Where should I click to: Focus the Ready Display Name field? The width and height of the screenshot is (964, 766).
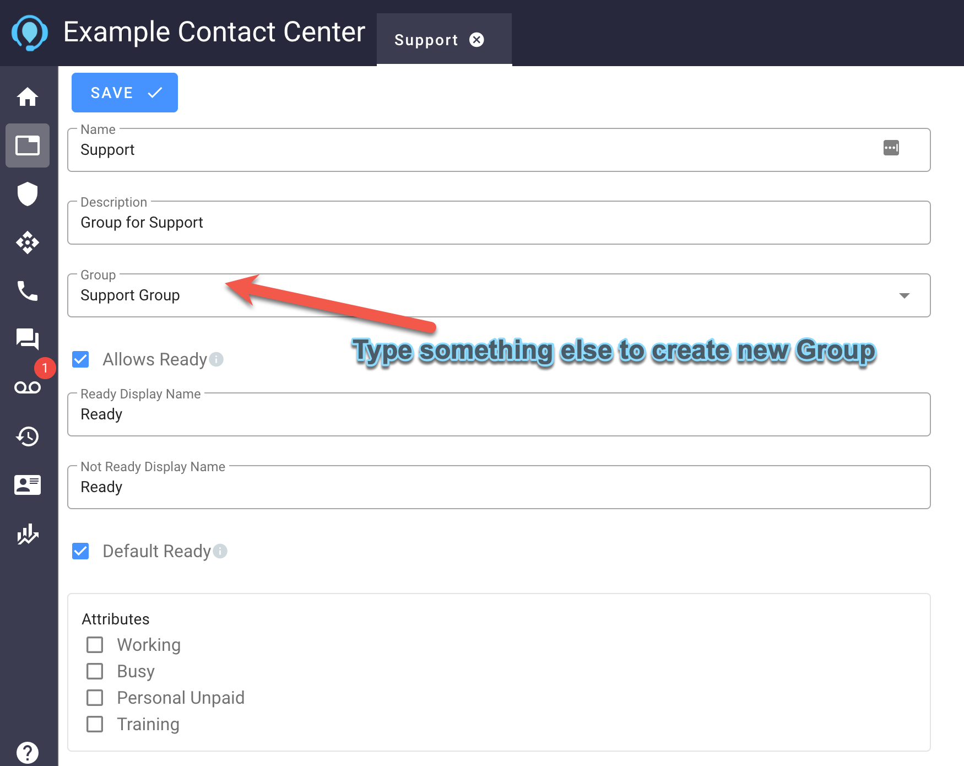[x=499, y=414]
